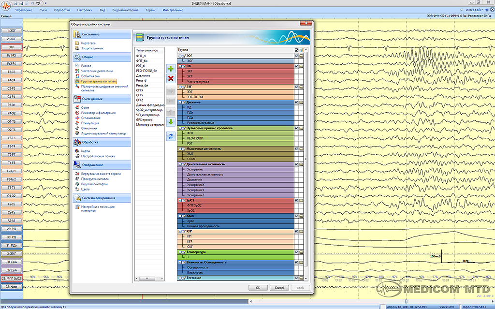Toggle the checkbox in the Группа header
This screenshot has height=309, width=495.
[x=296, y=50]
